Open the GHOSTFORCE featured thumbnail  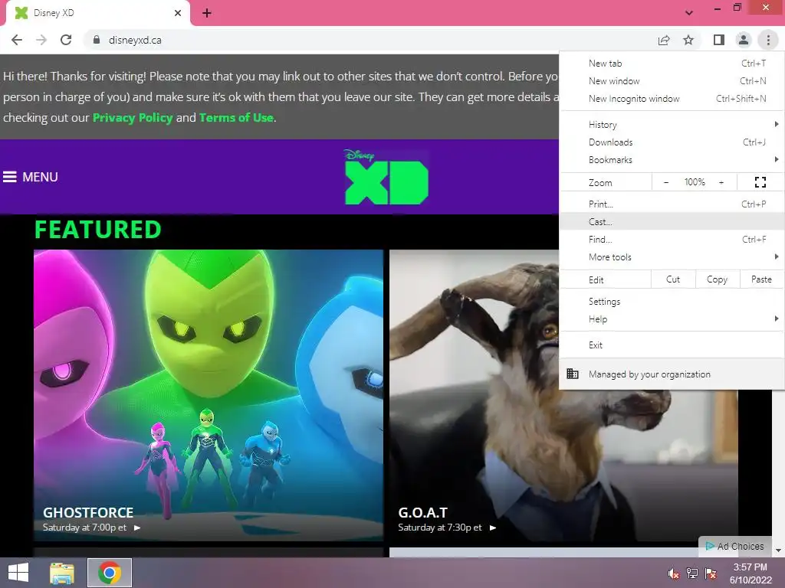click(x=209, y=395)
